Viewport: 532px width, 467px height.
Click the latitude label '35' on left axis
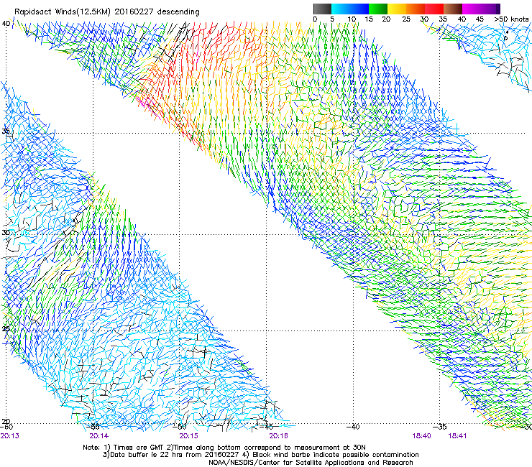[x=6, y=131]
